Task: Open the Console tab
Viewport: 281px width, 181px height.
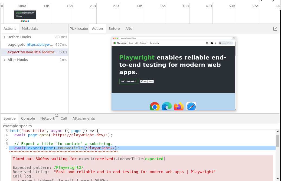Action: coord(28,119)
